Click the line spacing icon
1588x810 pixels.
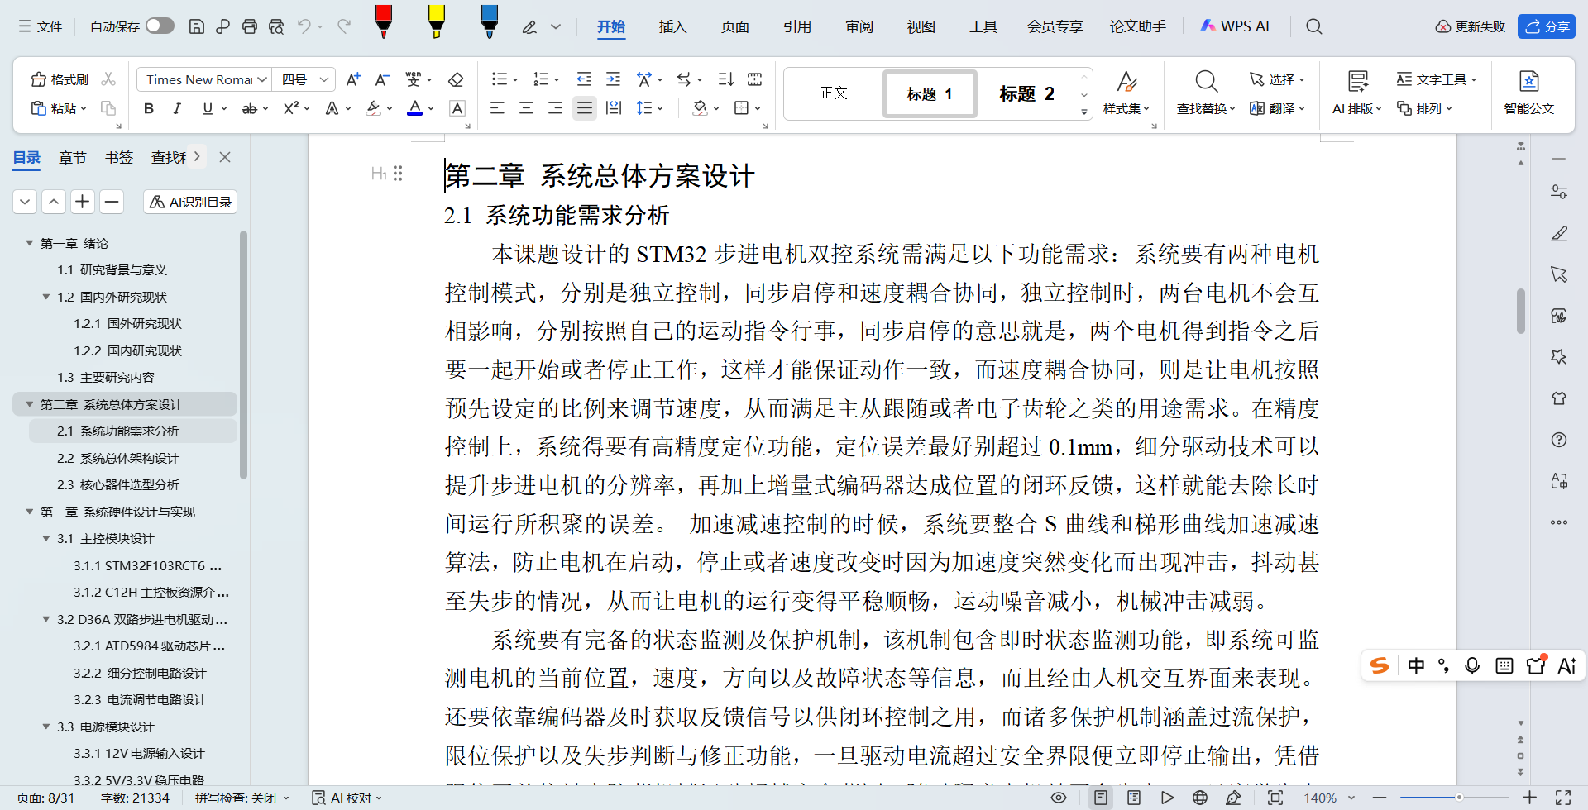(644, 108)
